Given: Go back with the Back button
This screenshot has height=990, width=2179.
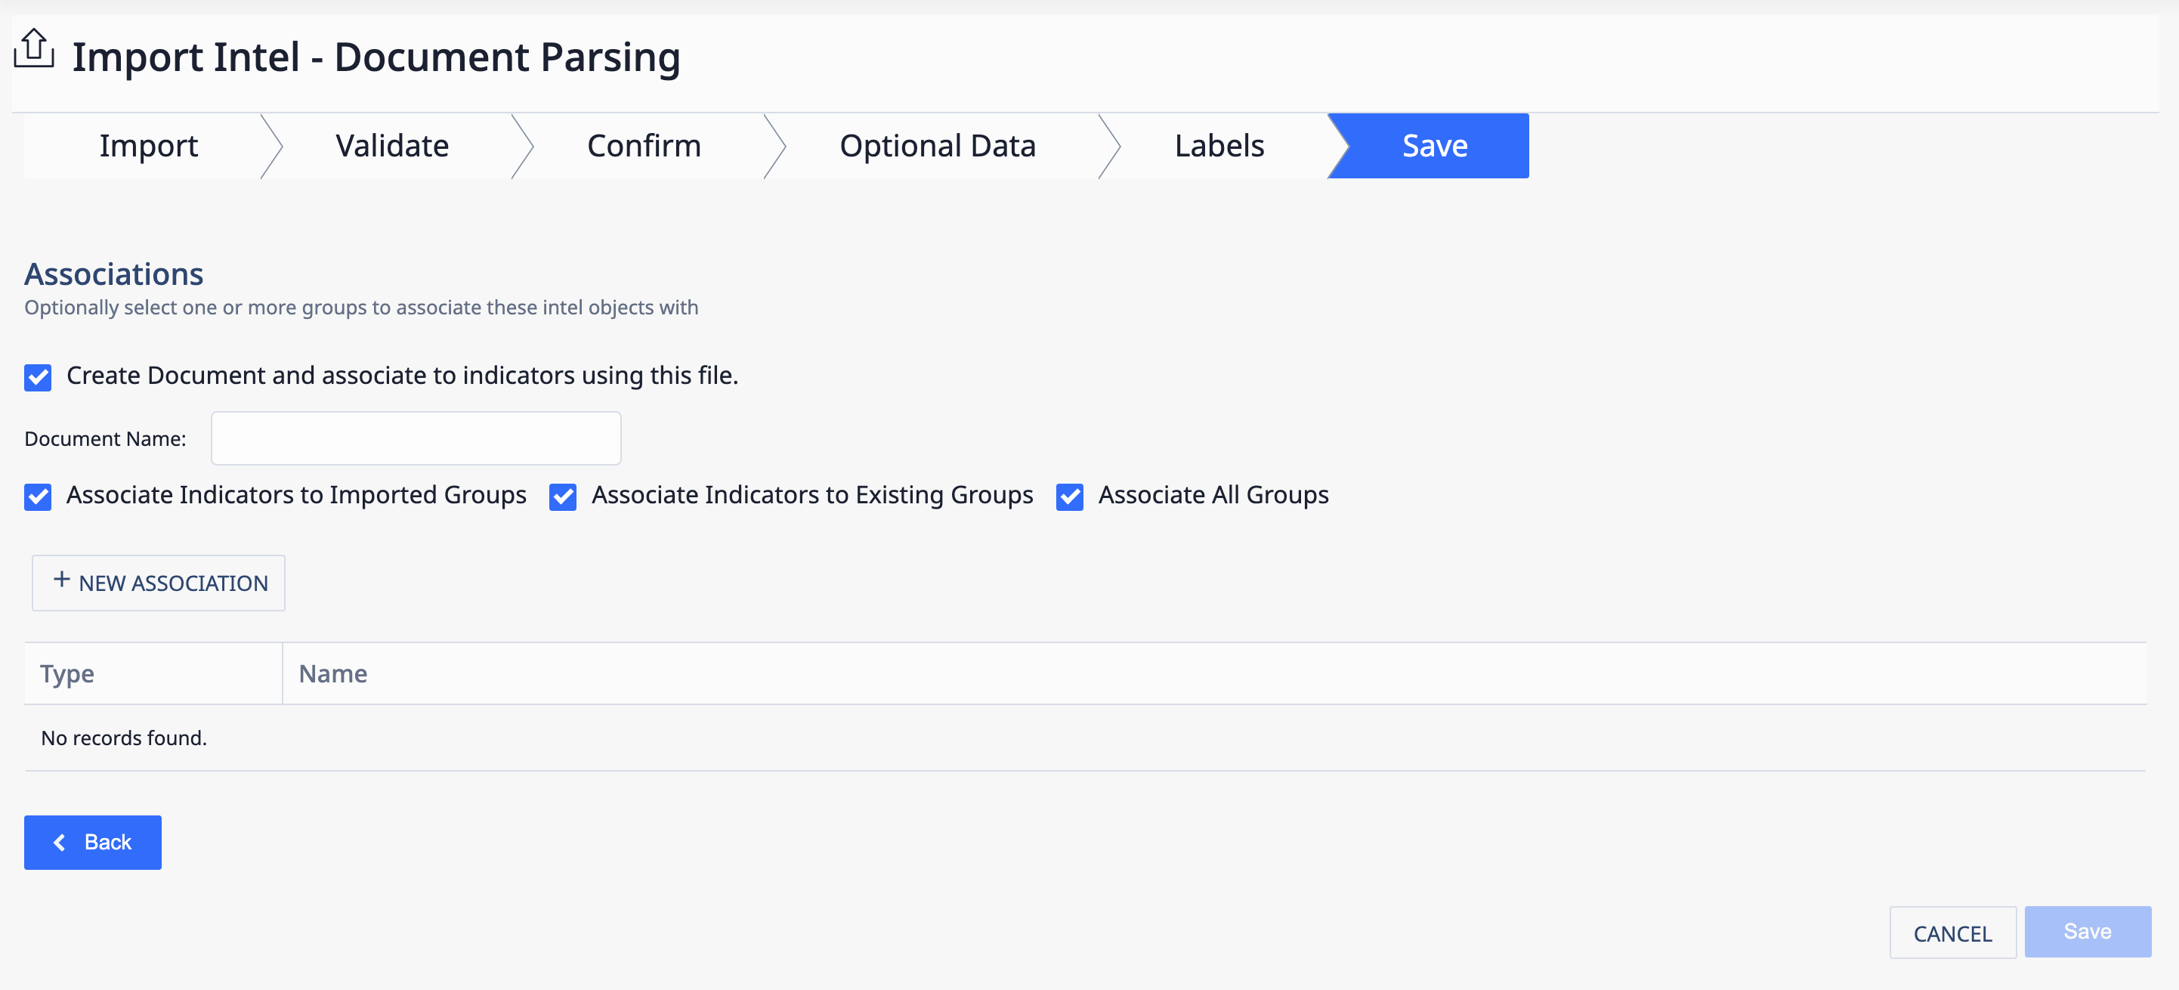Looking at the screenshot, I should pyautogui.click(x=93, y=842).
